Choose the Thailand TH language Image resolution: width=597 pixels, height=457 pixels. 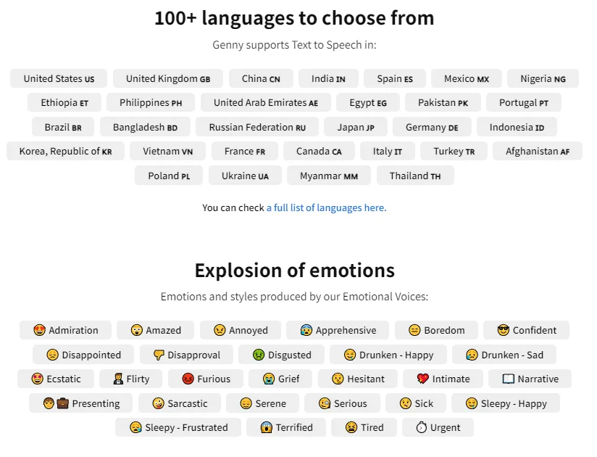coord(415,176)
